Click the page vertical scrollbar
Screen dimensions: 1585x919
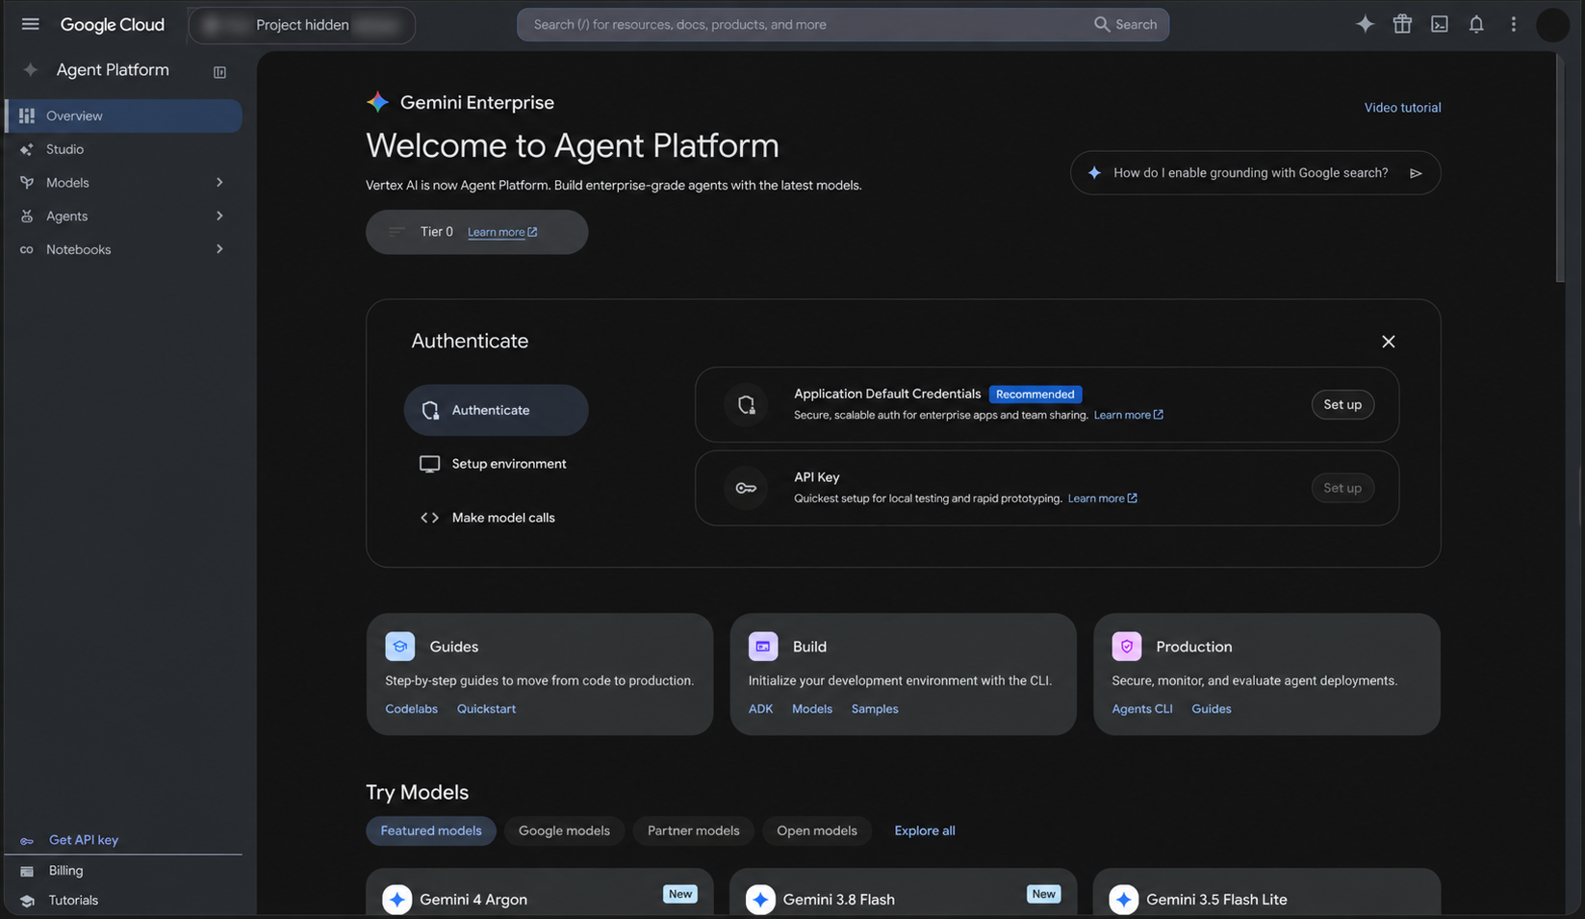coord(1560,168)
